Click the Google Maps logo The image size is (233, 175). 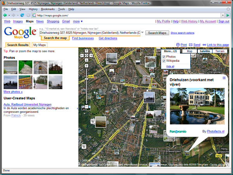[x=20, y=32]
